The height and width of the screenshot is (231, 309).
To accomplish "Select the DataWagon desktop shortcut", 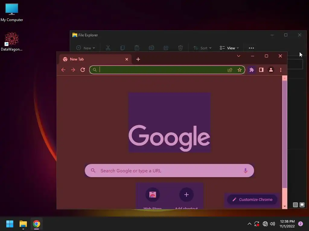I will click(12, 42).
